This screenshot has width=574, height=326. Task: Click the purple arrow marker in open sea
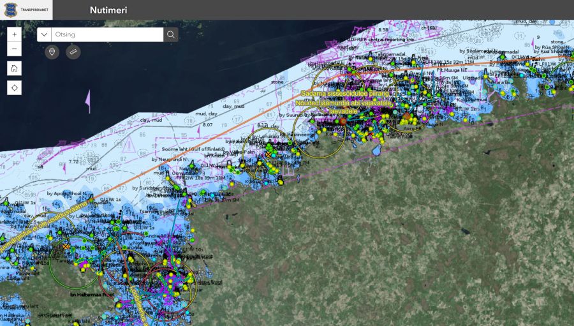[87, 101]
